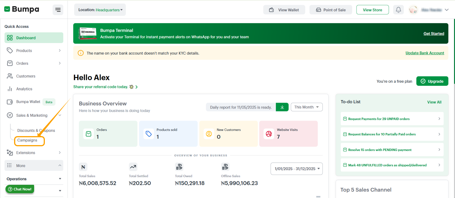Open the This Month period dropdown
Image resolution: width=455 pixels, height=198 pixels.
point(307,107)
